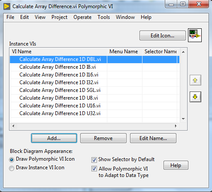
Task: Open the Tools menu
Action: pyautogui.click(x=103, y=17)
